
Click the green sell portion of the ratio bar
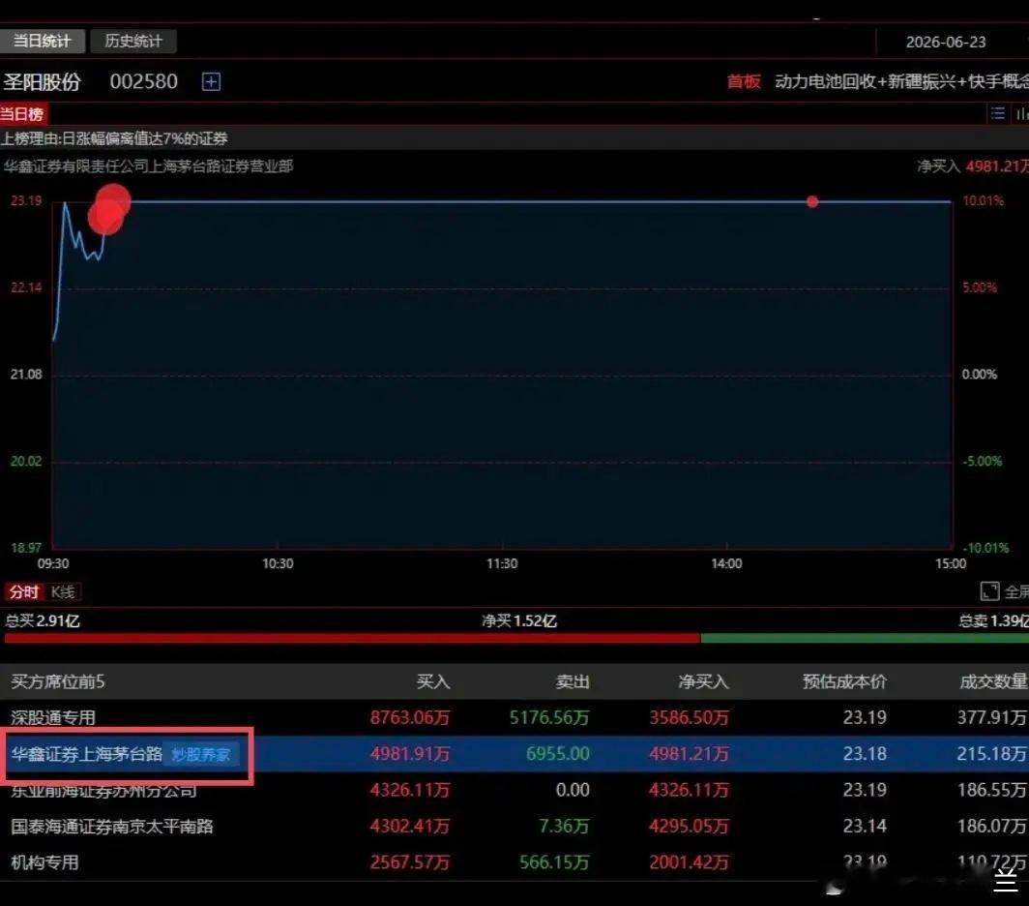click(865, 638)
